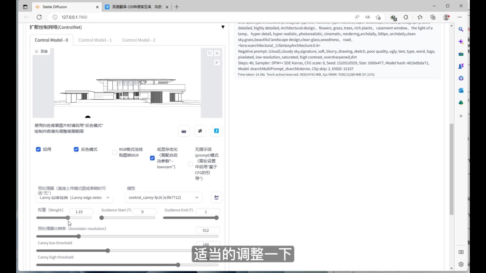Click the refresh model list icon
The height and width of the screenshot is (273, 486).
coord(216,197)
